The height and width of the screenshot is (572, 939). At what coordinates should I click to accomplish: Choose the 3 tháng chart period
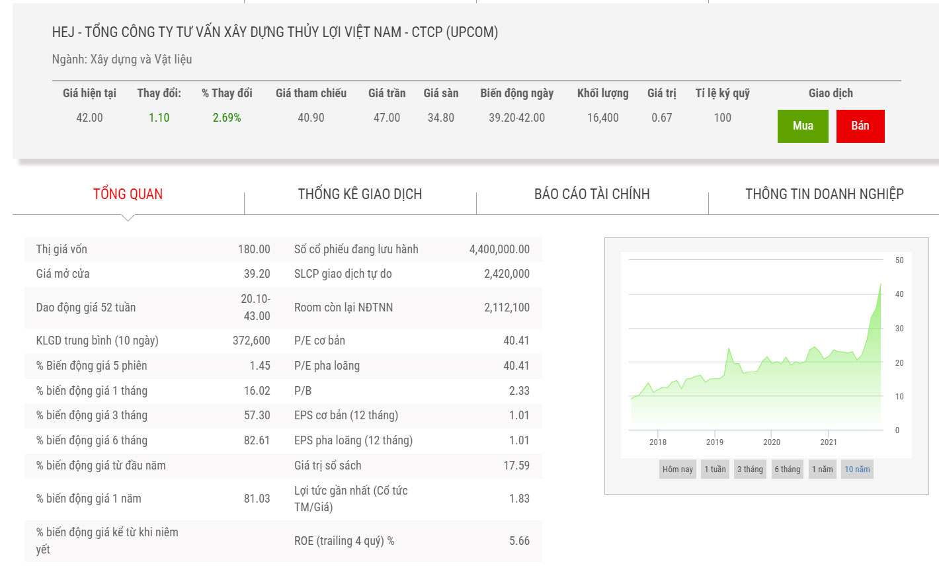(750, 470)
